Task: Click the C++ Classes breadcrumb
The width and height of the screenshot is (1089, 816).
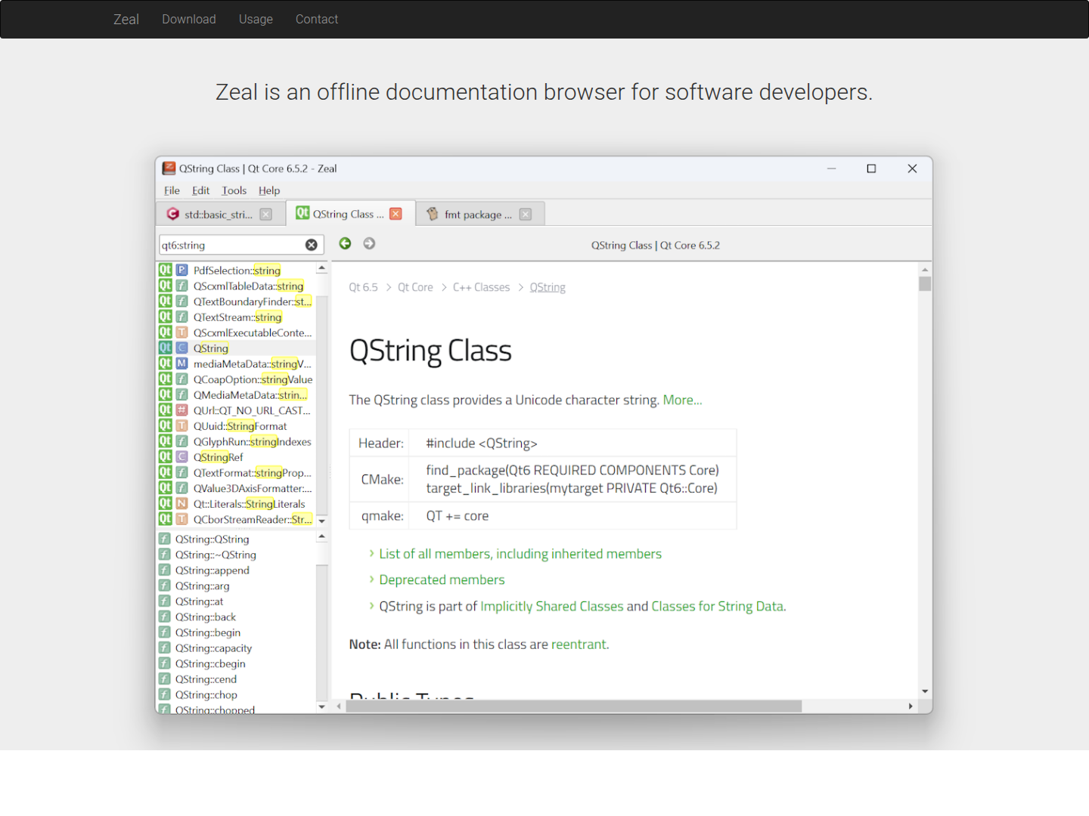Action: [x=481, y=287]
